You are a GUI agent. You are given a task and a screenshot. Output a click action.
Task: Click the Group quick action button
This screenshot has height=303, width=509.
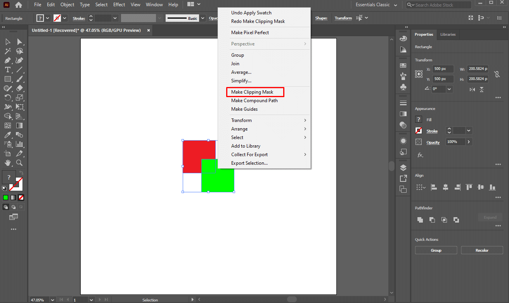pos(436,251)
